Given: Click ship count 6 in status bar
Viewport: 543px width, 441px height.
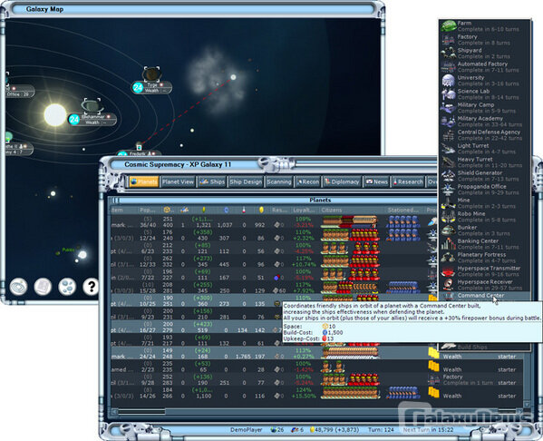Looking at the screenshot, I should tap(297, 430).
